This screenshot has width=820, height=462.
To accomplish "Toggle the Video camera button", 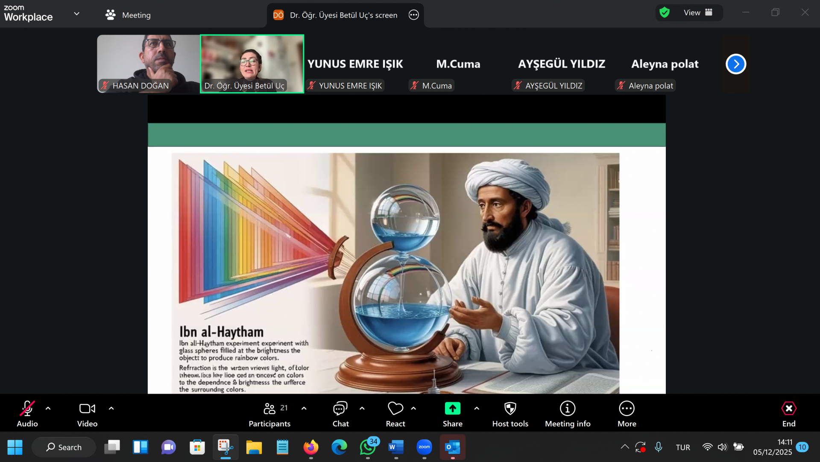I will pyautogui.click(x=87, y=409).
